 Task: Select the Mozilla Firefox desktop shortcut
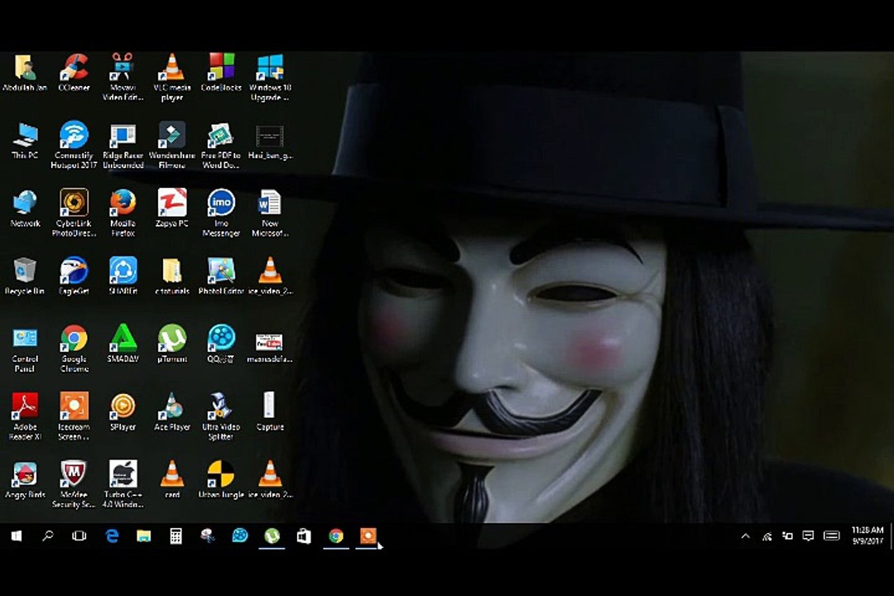123,213
